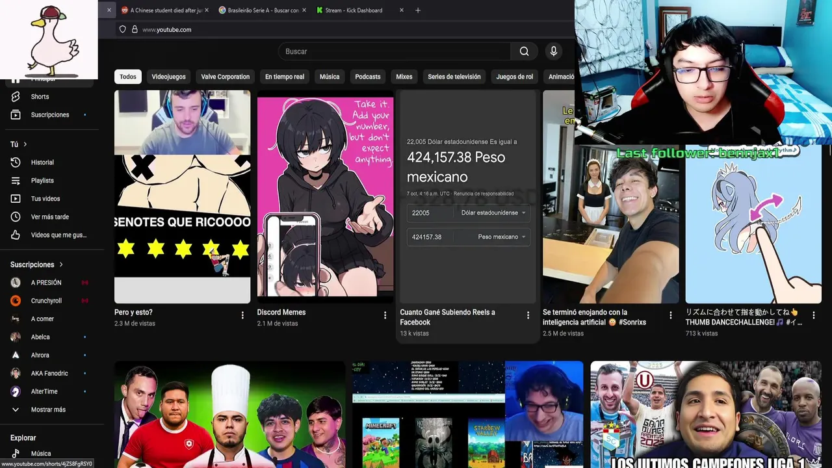Select the Todos filter chip
Screen dimensions: 832x468
click(128, 77)
